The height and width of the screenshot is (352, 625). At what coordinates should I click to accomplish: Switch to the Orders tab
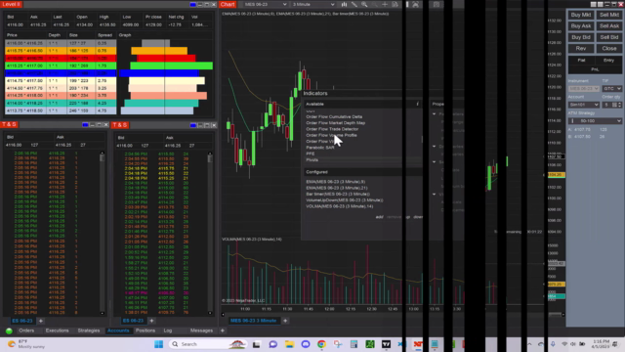click(26, 330)
